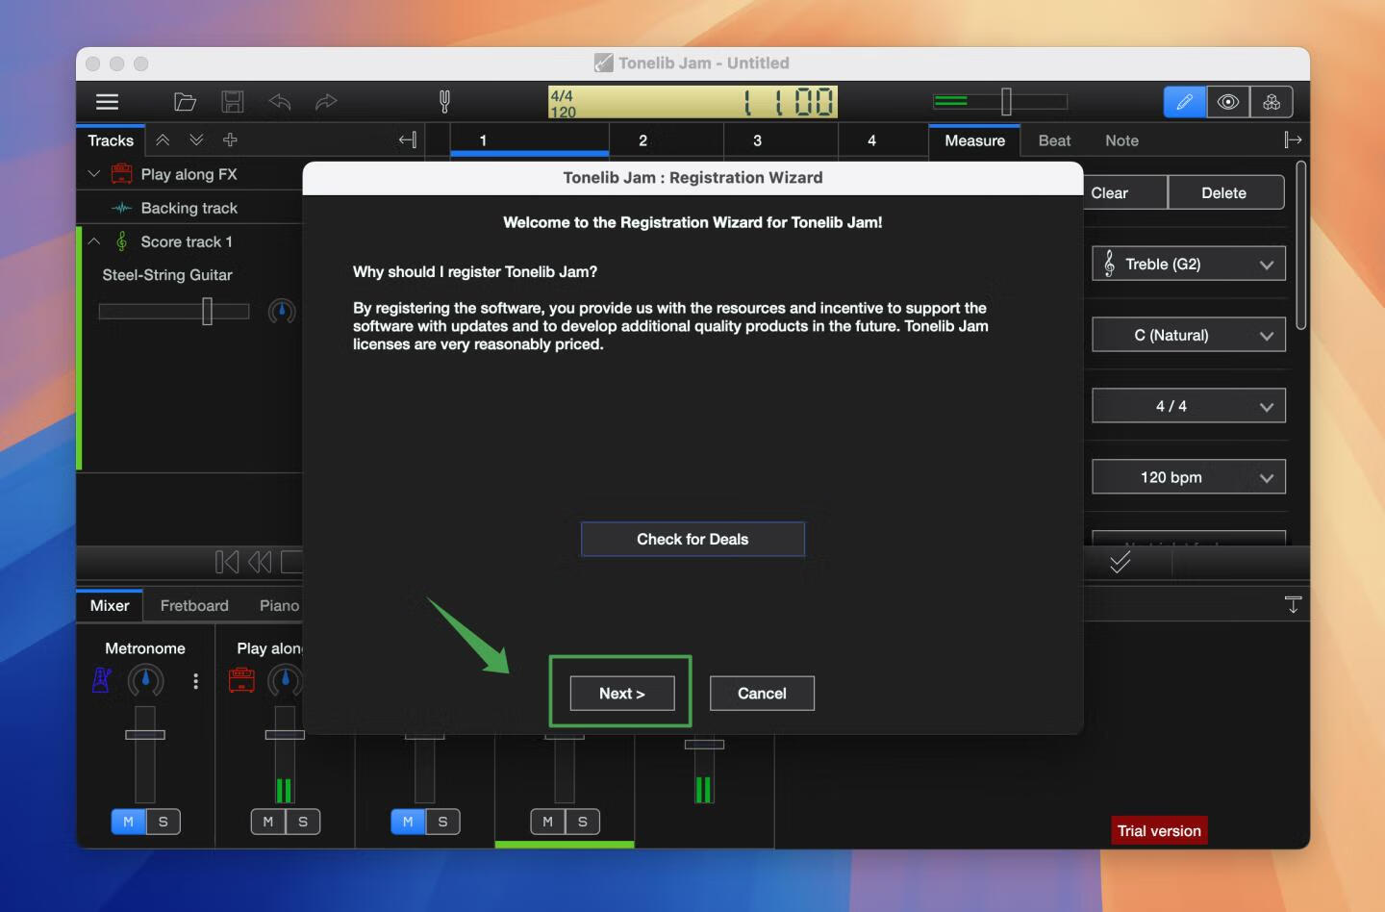The height and width of the screenshot is (912, 1385).
Task: Open the 120 bpm tempo dropdown
Action: coord(1189,477)
